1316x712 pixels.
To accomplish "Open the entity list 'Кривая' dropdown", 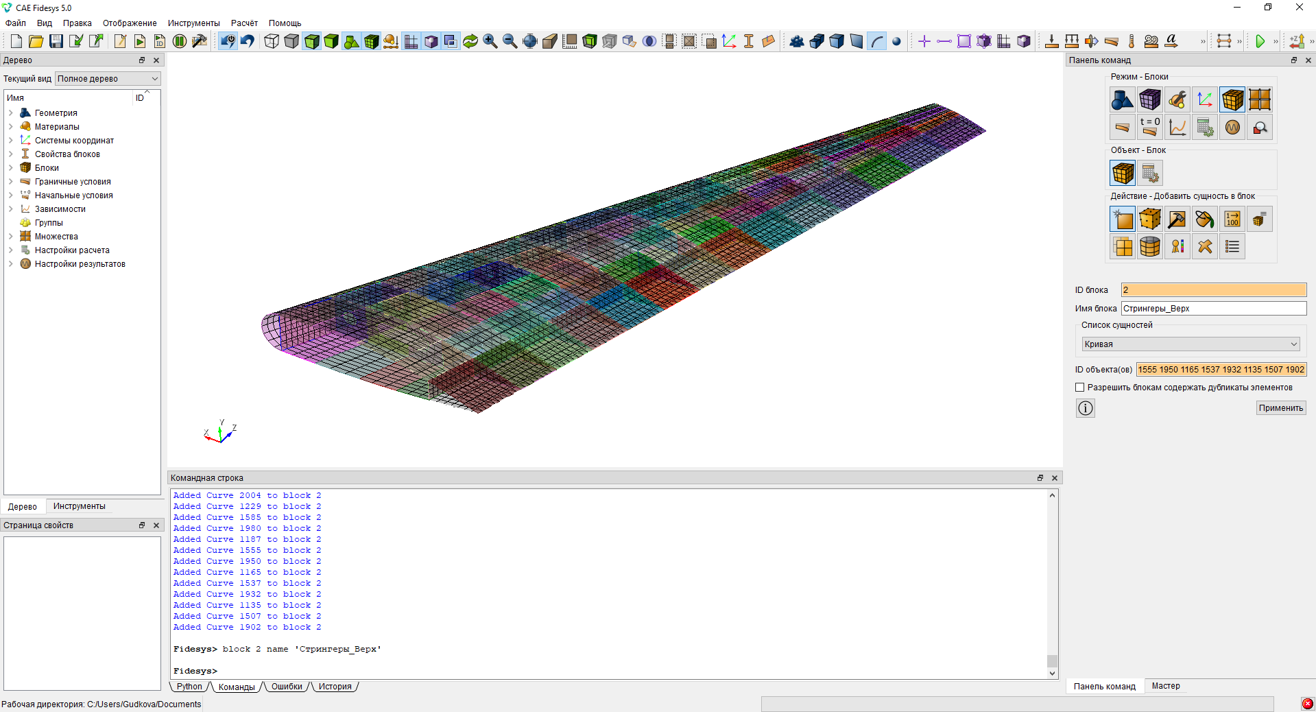I will (1191, 344).
